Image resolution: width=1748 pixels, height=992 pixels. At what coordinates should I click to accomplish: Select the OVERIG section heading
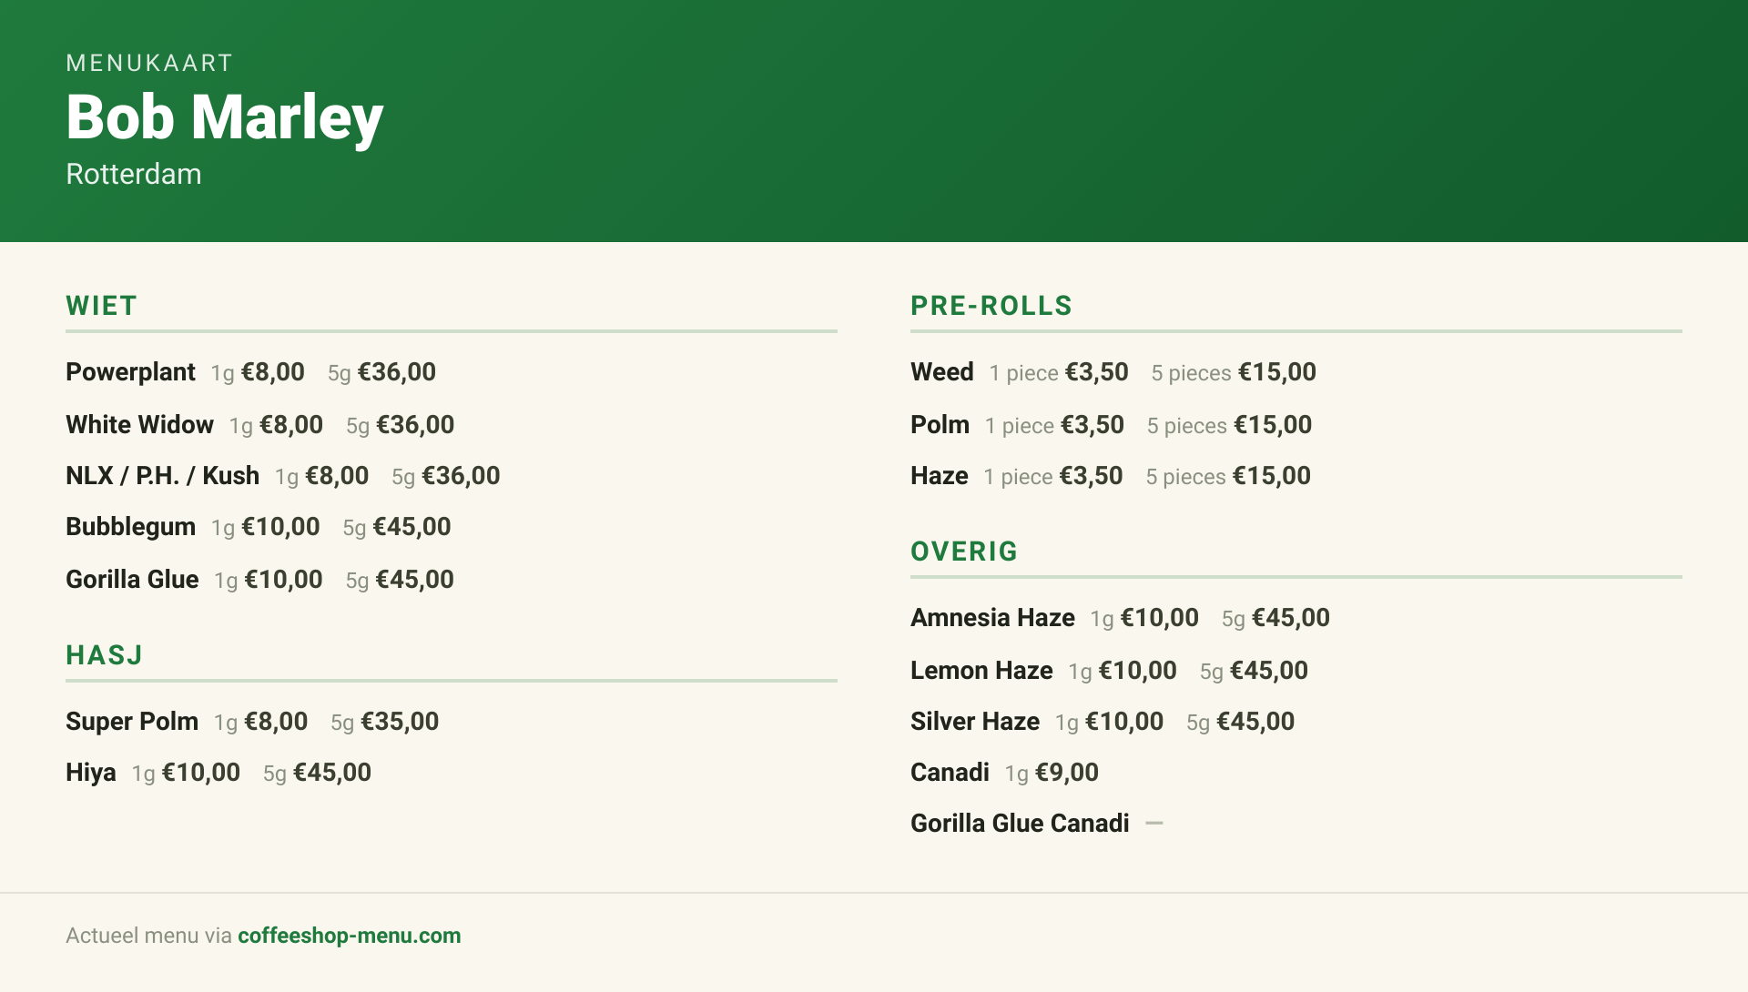(x=964, y=552)
